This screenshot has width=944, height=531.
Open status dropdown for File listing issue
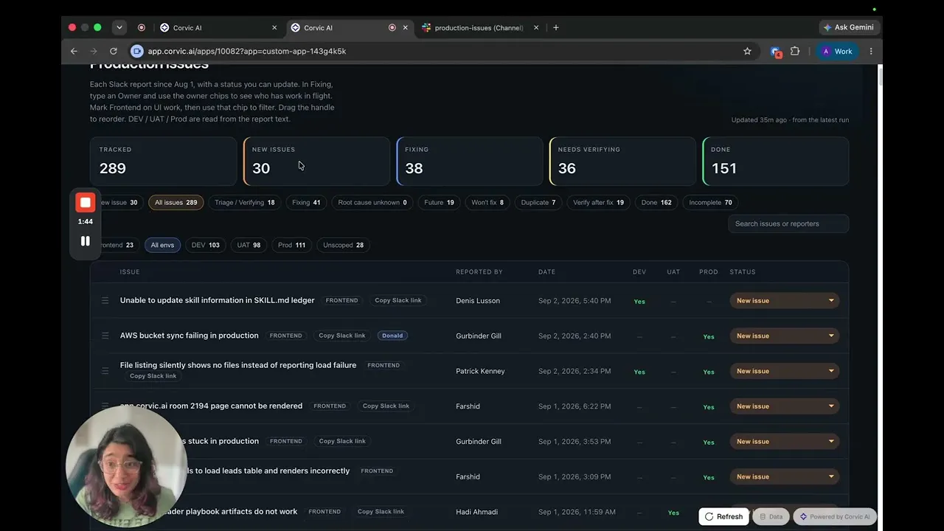pos(785,371)
